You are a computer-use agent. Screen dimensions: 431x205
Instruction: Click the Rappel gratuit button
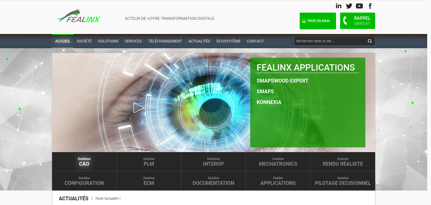pos(357,21)
